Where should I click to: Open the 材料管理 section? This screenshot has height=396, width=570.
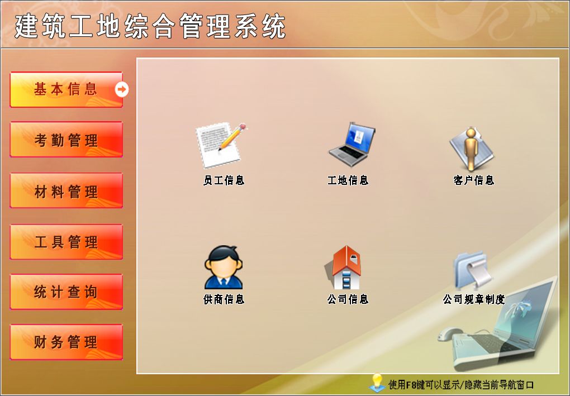coord(66,190)
